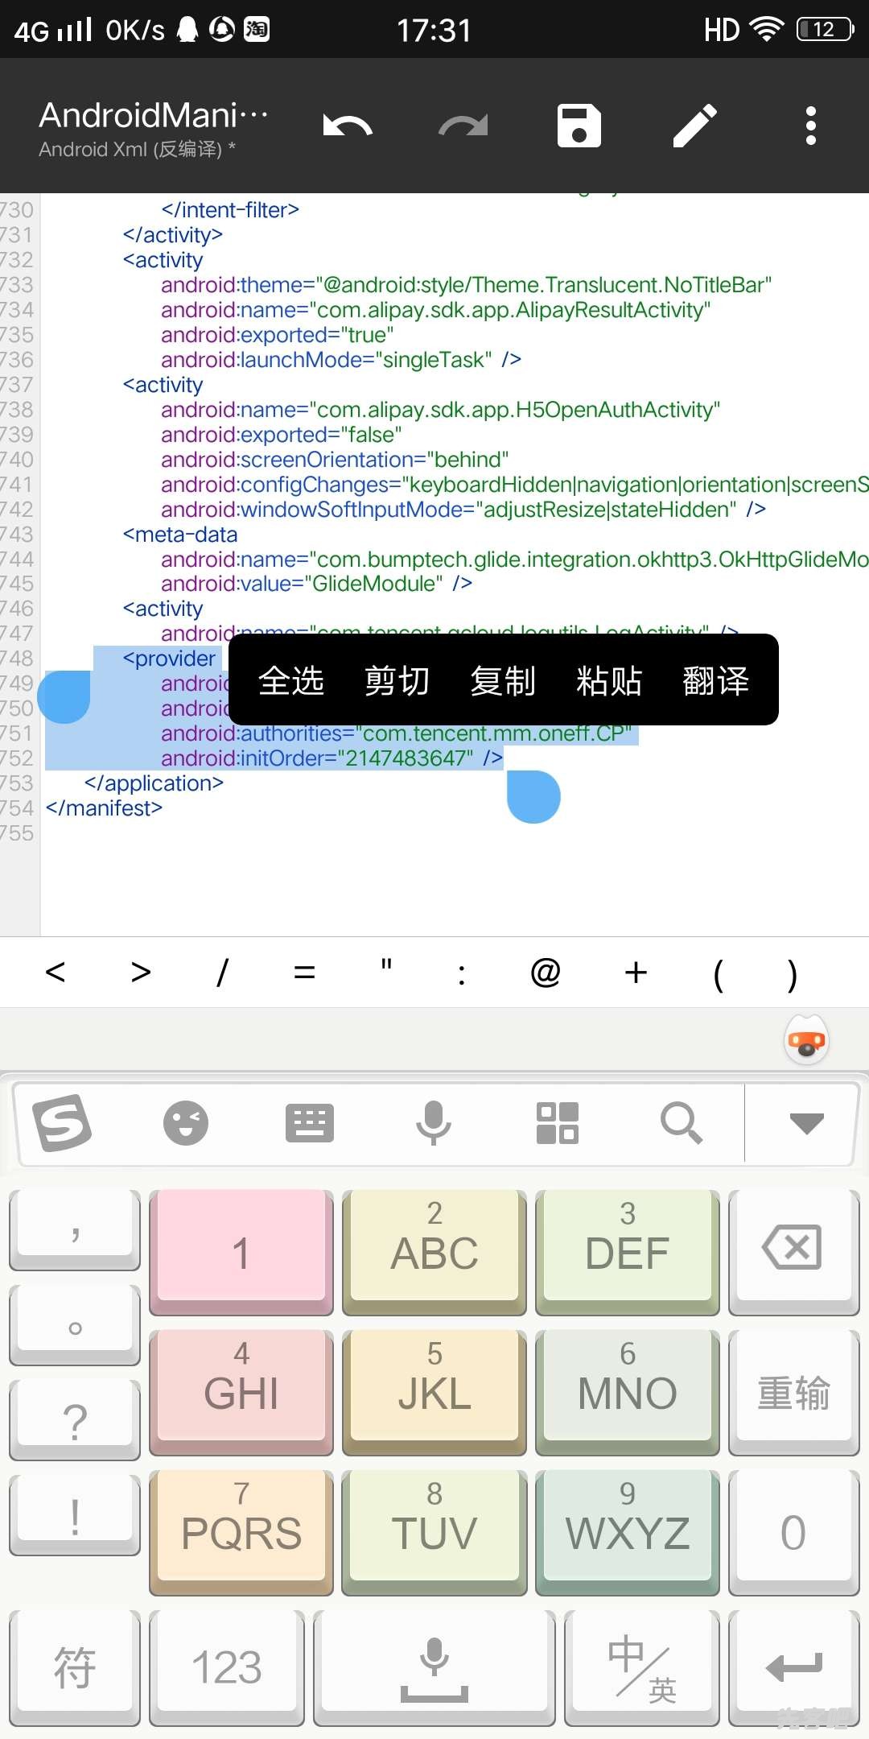Toggle 中/英 language key
The width and height of the screenshot is (869, 1739).
click(x=641, y=1668)
